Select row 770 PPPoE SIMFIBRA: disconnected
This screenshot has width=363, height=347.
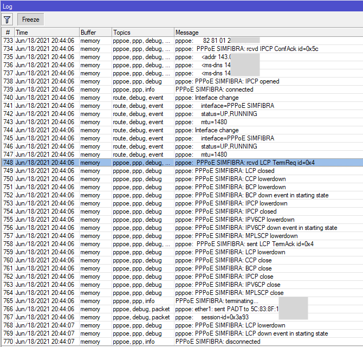point(182,342)
